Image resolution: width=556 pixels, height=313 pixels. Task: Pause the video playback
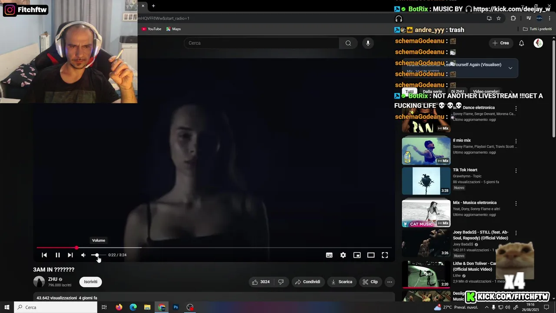pos(58,255)
